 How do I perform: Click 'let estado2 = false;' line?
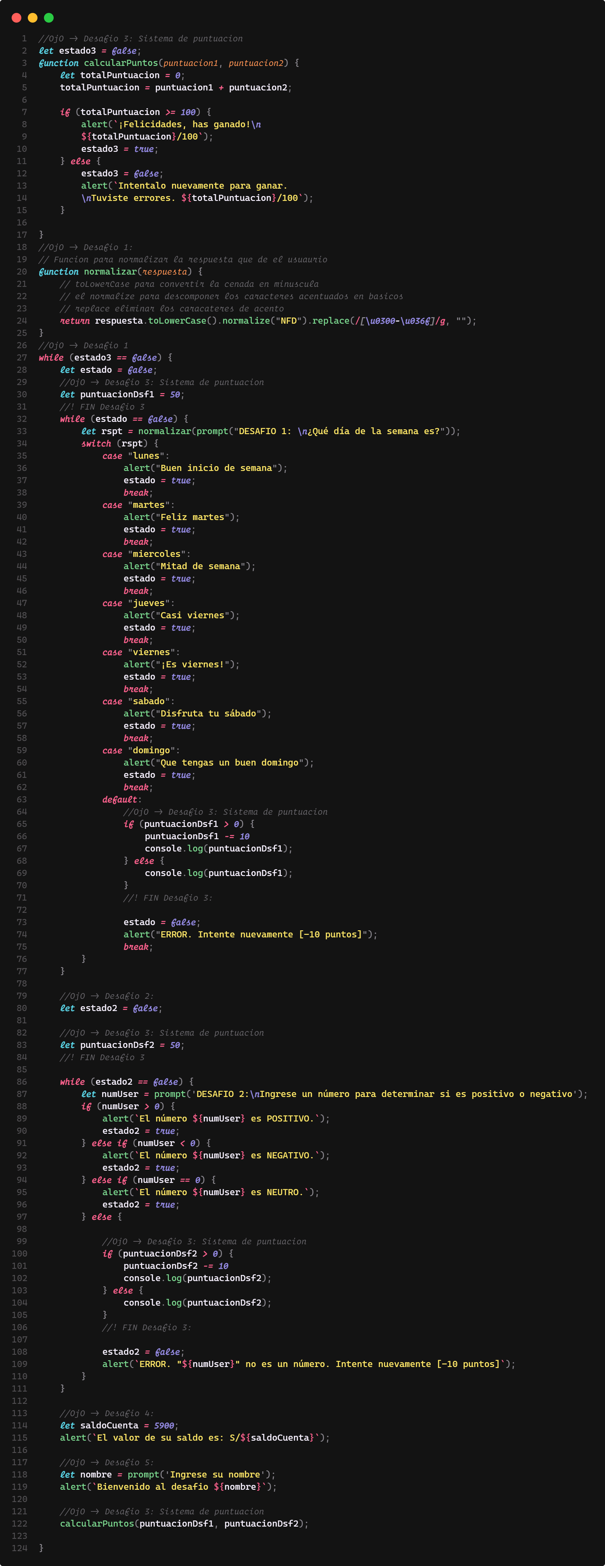coord(111,1008)
